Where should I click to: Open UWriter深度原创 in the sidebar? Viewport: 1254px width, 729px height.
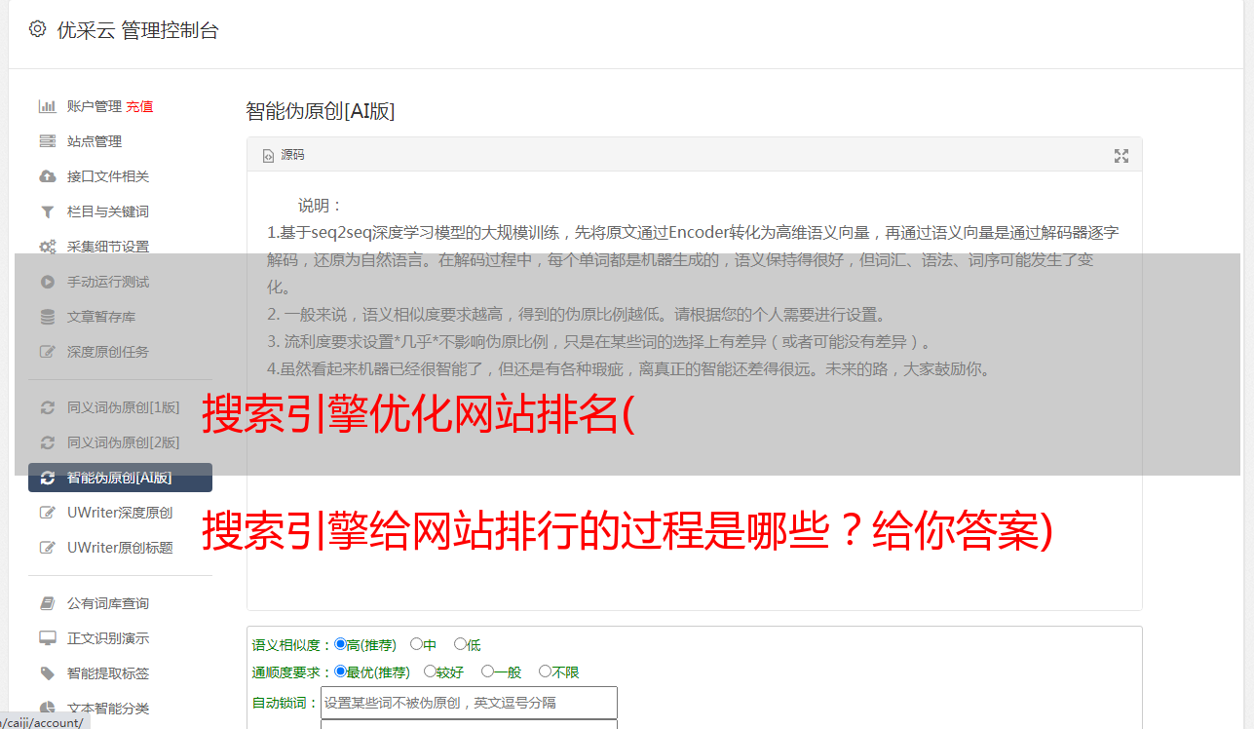pyautogui.click(x=120, y=513)
